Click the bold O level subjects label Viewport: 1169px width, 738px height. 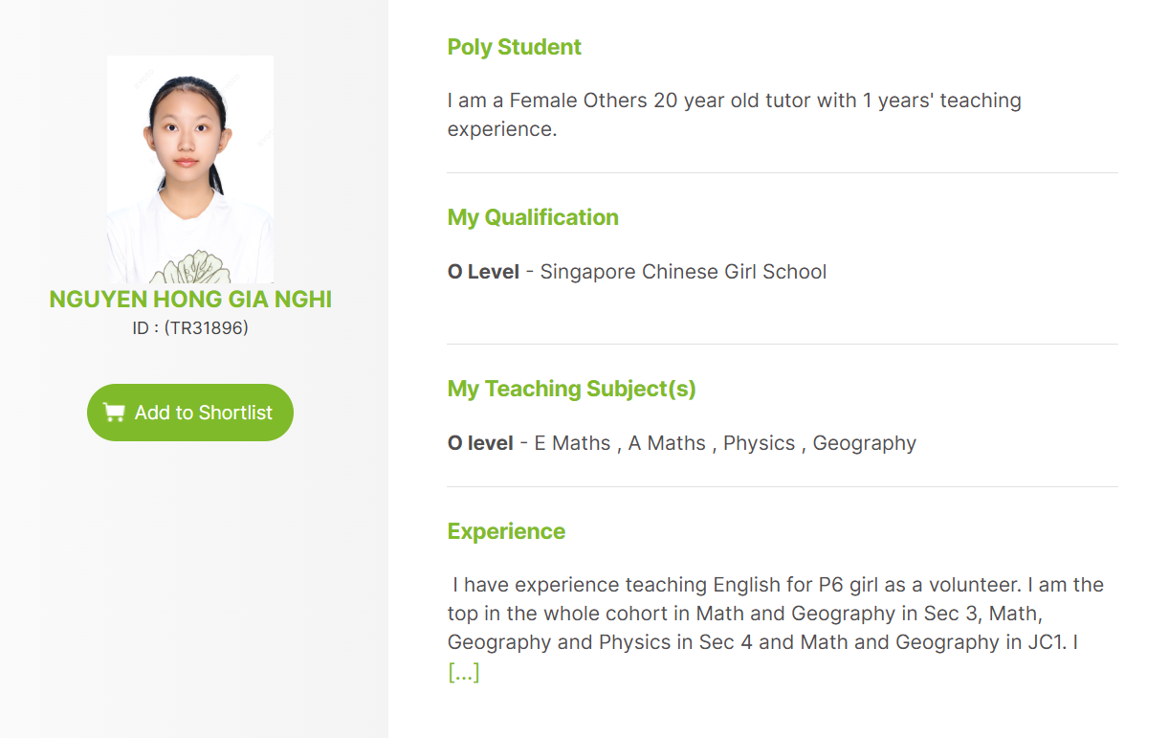[480, 443]
